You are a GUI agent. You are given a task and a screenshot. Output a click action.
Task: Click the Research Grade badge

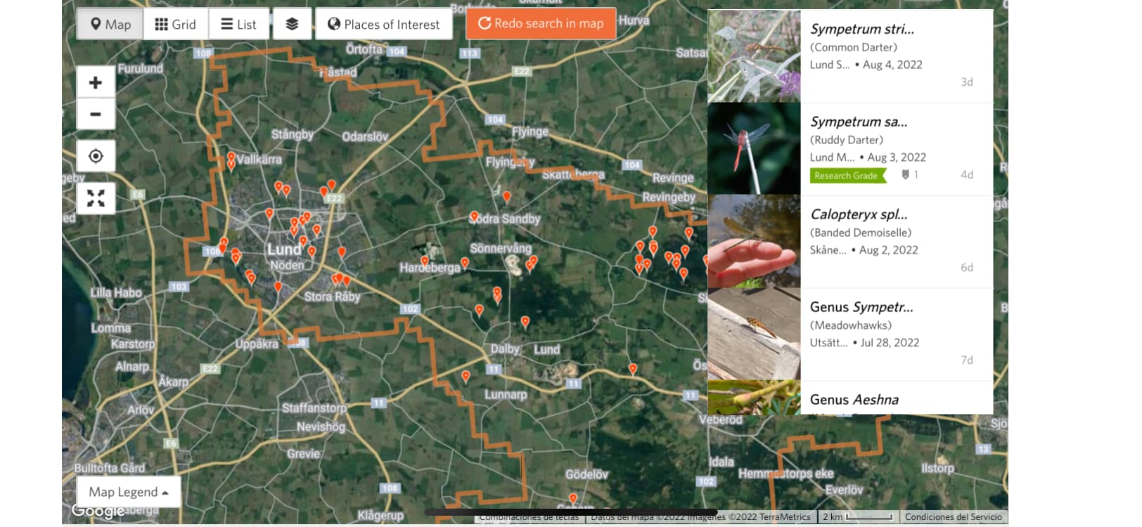[847, 176]
